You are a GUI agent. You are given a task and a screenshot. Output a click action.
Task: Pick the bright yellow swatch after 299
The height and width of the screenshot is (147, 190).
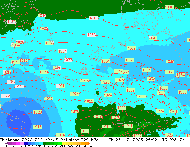coord(64,143)
